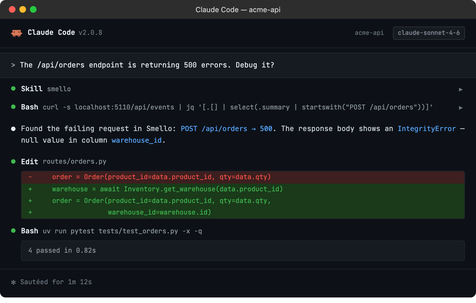Click the added warehouse_id=warehouse.id line
Screen dimensions: 476x303
tap(243, 212)
